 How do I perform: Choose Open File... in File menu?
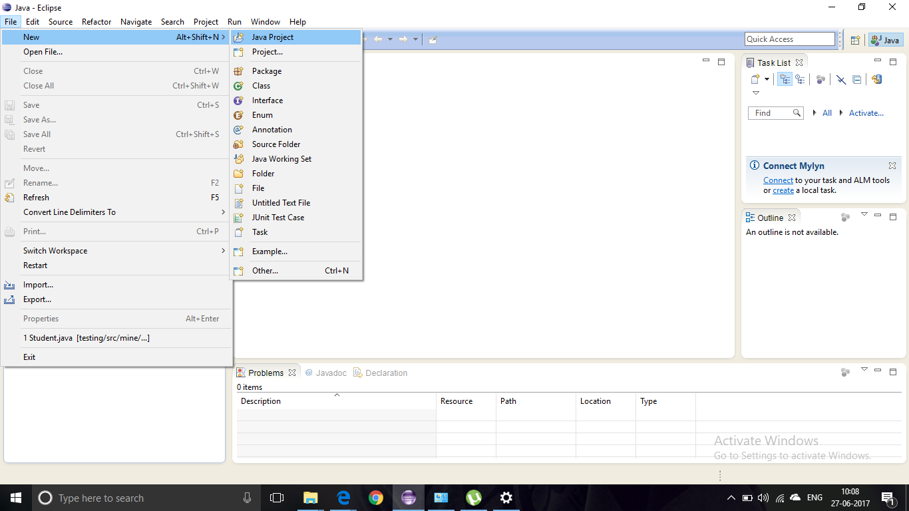tap(116, 52)
